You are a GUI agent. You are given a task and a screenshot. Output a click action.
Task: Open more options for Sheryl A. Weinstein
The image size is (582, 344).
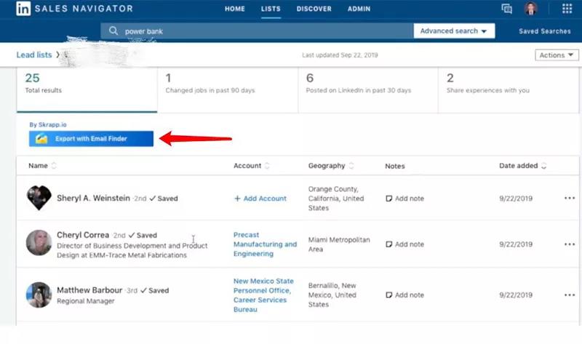[569, 199]
